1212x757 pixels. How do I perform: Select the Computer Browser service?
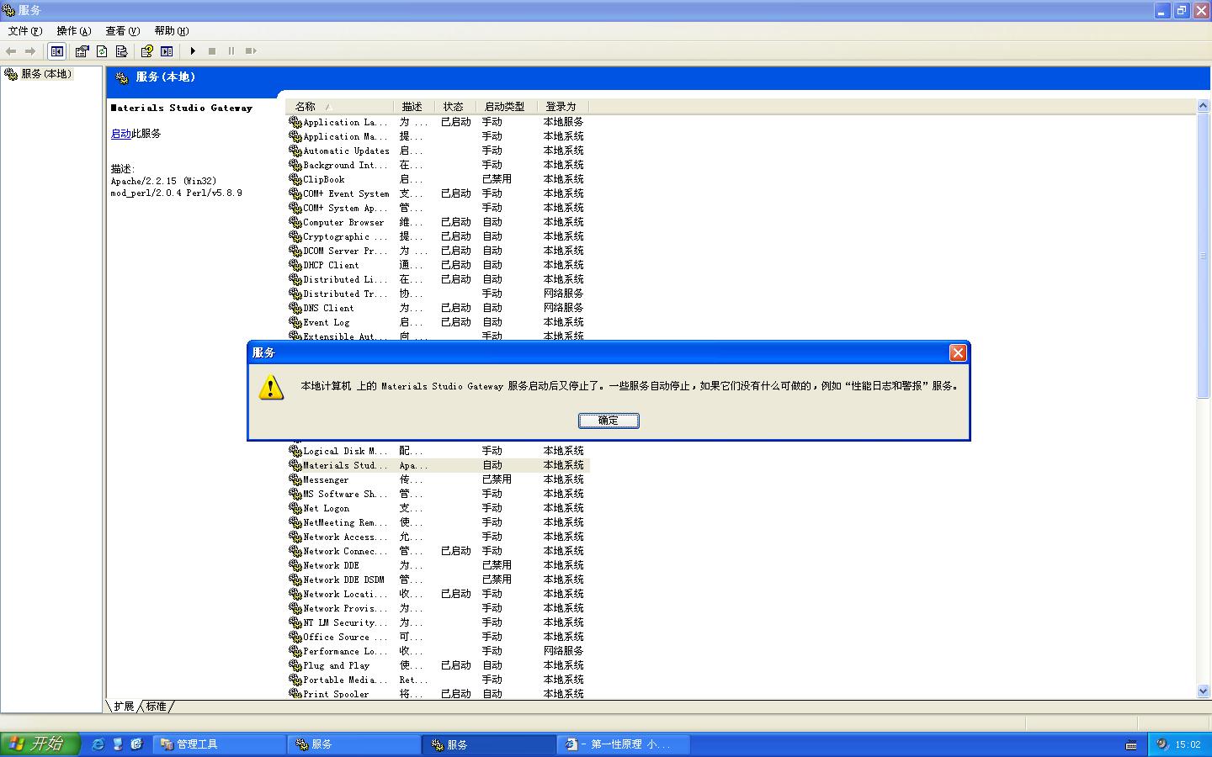point(439,222)
